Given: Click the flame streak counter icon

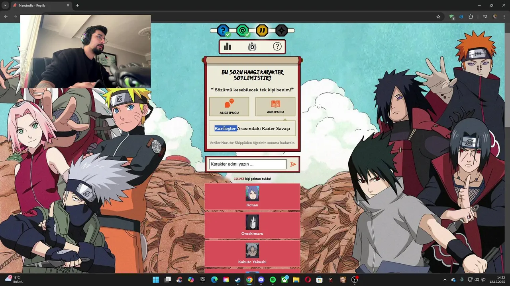Looking at the screenshot, I should (252, 47).
